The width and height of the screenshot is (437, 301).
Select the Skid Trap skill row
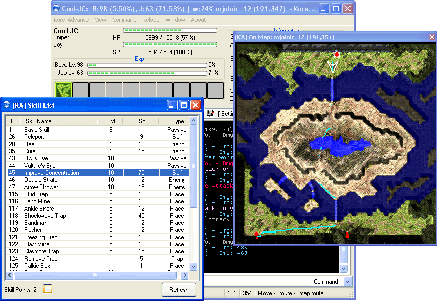[98, 194]
